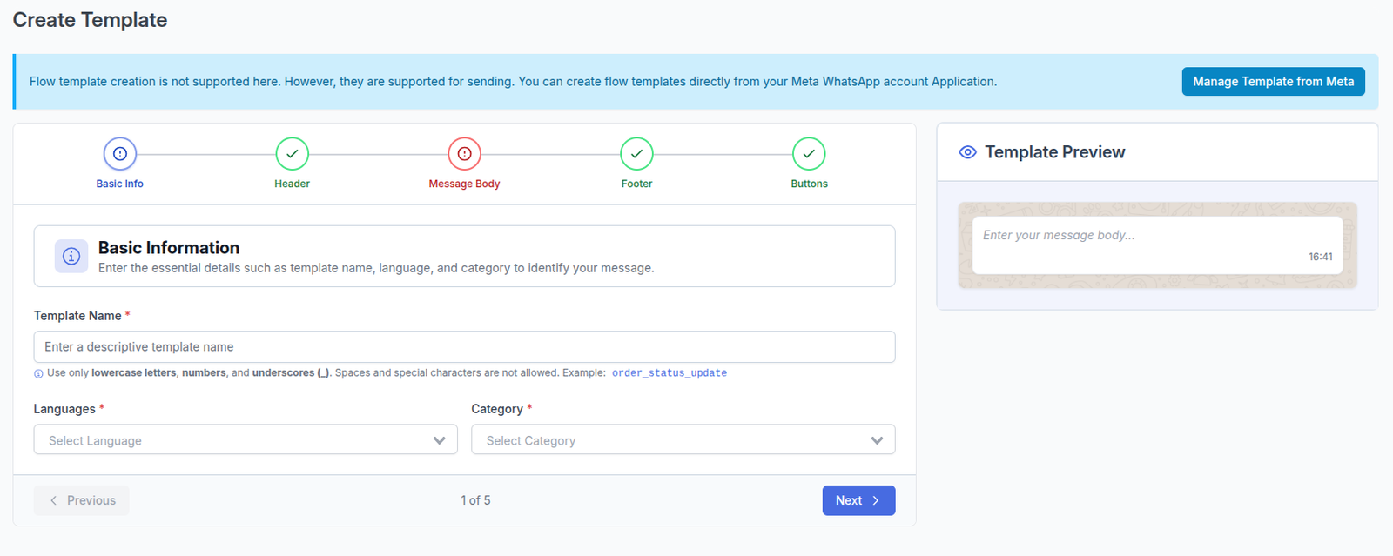Switch to the Message Body step label
The height and width of the screenshot is (556, 1393).
(464, 184)
